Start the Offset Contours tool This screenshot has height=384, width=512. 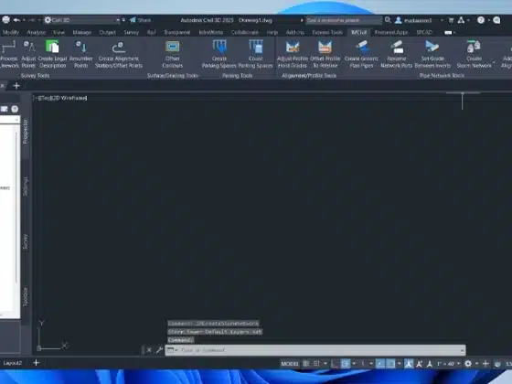coord(173,54)
